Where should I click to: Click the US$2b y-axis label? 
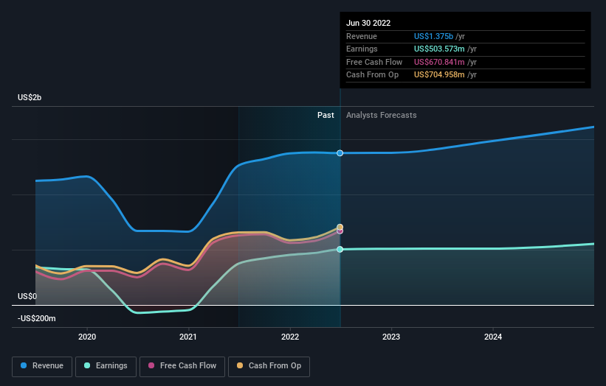click(x=30, y=97)
